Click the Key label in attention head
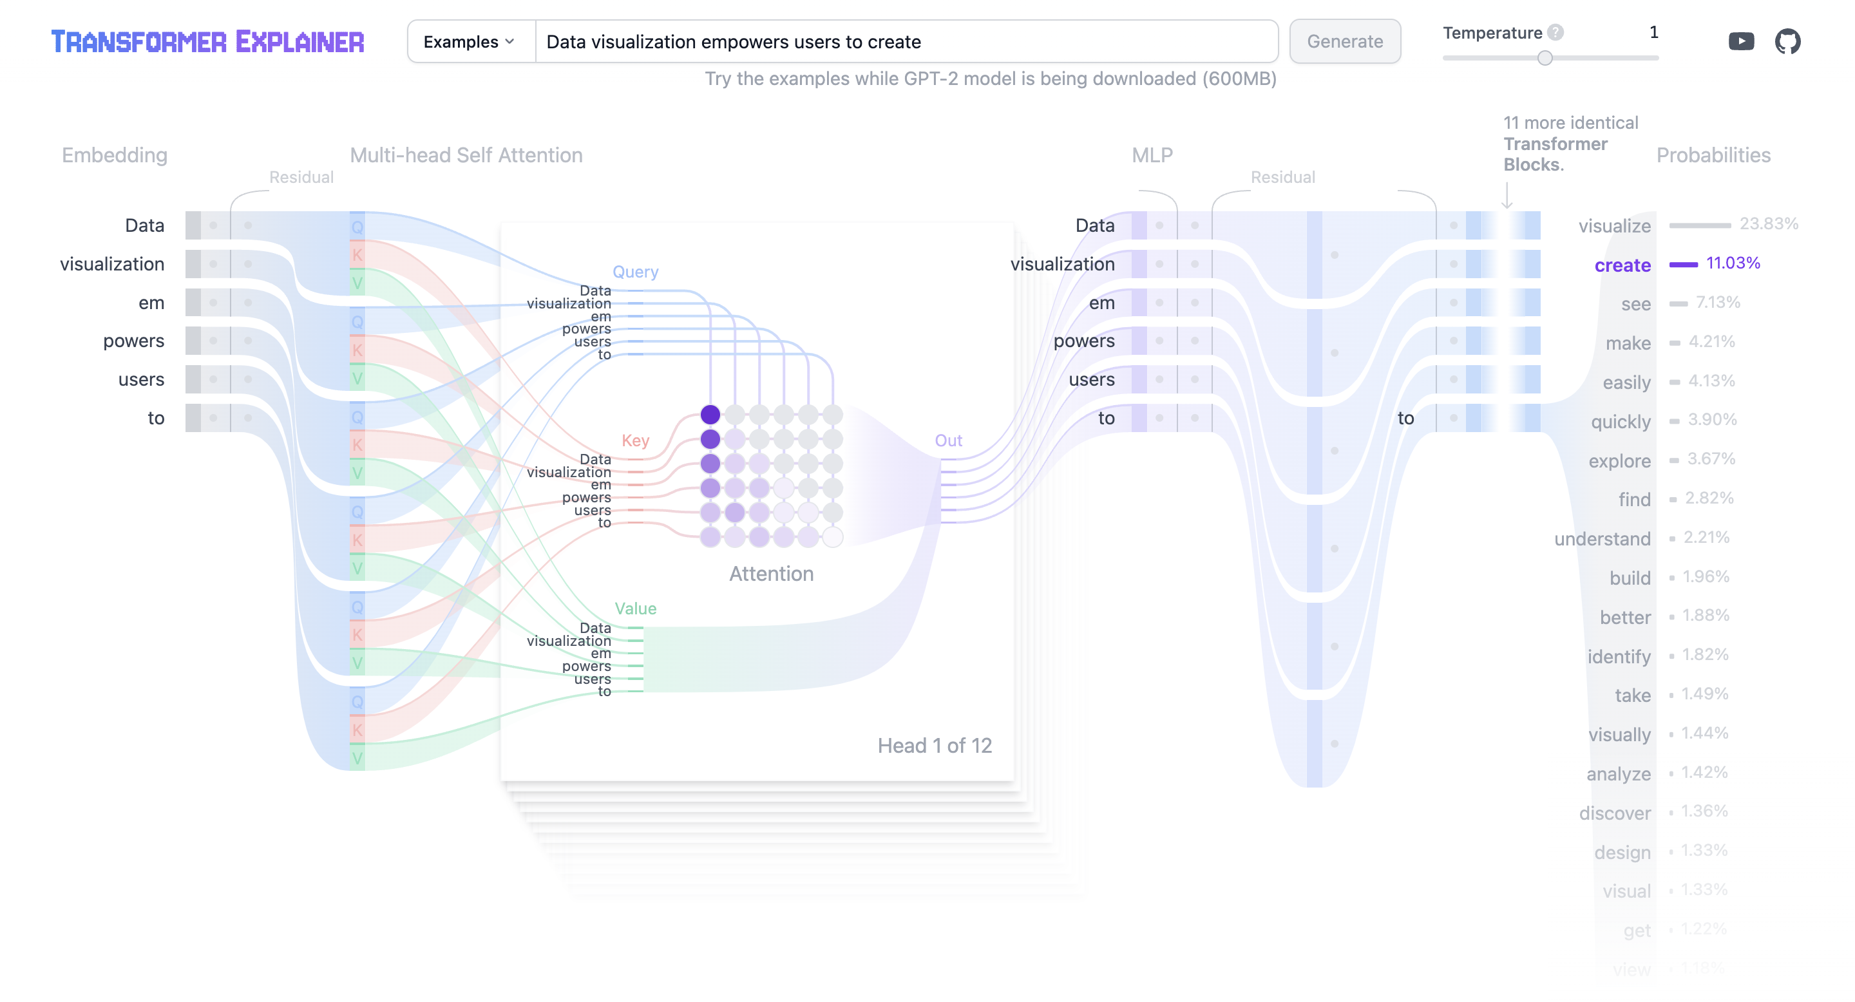Image resolution: width=1855 pixels, height=1002 pixels. click(x=634, y=440)
